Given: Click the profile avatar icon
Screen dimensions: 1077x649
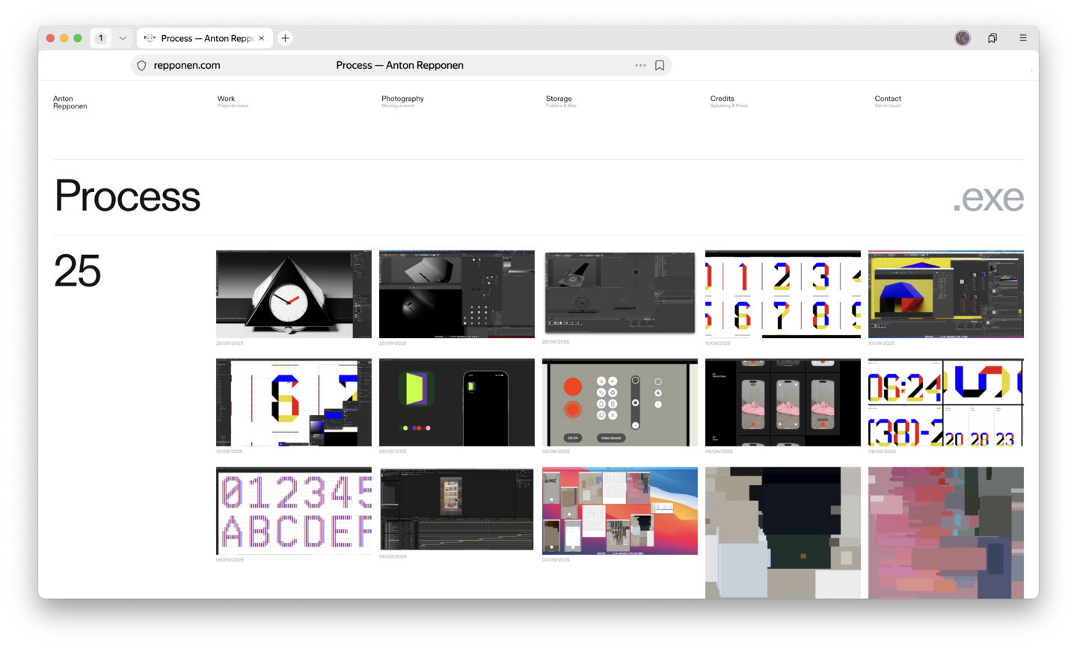Looking at the screenshot, I should coord(963,38).
